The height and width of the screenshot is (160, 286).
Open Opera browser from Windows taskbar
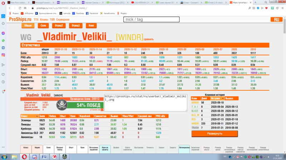click(x=24, y=157)
